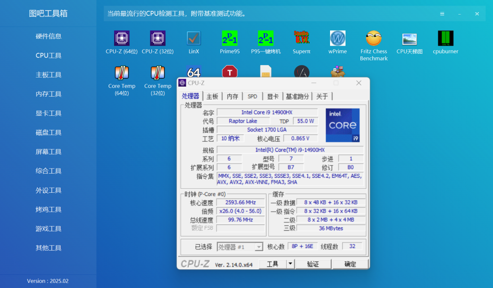Launch the wPrime icon
The width and height of the screenshot is (493, 288).
point(338,38)
